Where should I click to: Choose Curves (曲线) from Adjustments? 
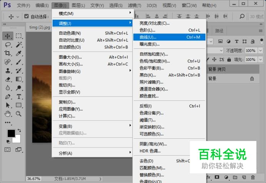(169, 37)
